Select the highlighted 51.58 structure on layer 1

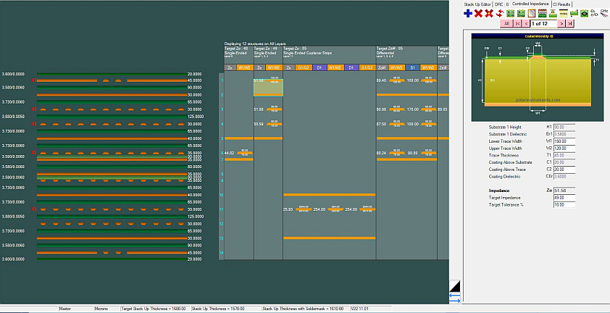pyautogui.click(x=269, y=88)
